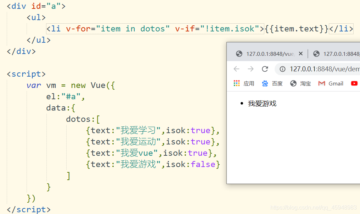Image resolution: width=360 pixels, height=214 pixels.
Task: Switch to the first 127.0.0.1:8848/vue tab
Action: (266, 54)
